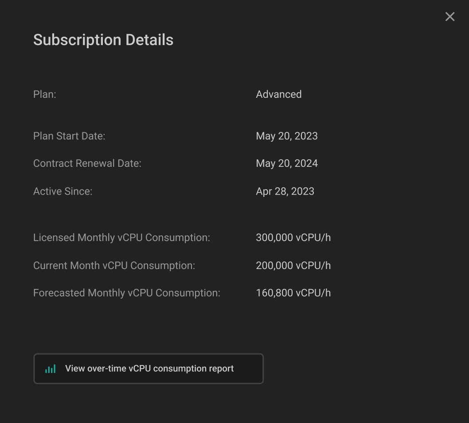
Task: Click the 'Licensed Monthly vCPU Consumption:' label
Action: click(121, 238)
